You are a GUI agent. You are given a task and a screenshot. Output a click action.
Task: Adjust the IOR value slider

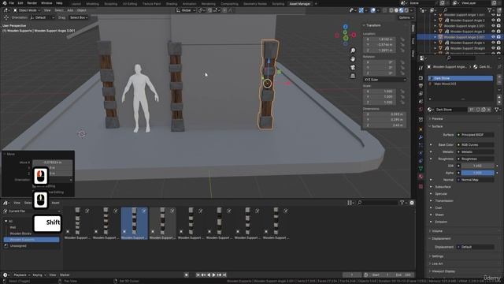[x=478, y=166]
